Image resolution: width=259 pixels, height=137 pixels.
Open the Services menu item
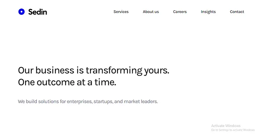(121, 12)
